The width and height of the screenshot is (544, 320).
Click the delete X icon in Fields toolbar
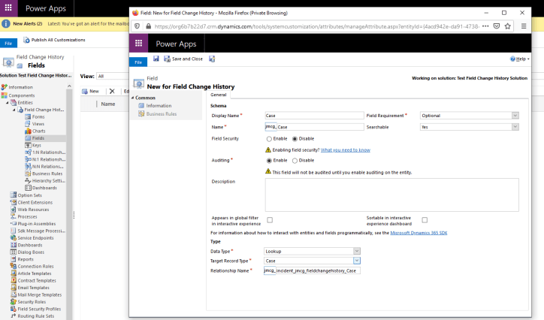tap(112, 91)
